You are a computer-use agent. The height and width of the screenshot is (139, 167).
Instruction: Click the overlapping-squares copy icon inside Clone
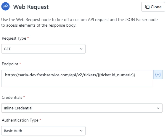(x=147, y=7)
